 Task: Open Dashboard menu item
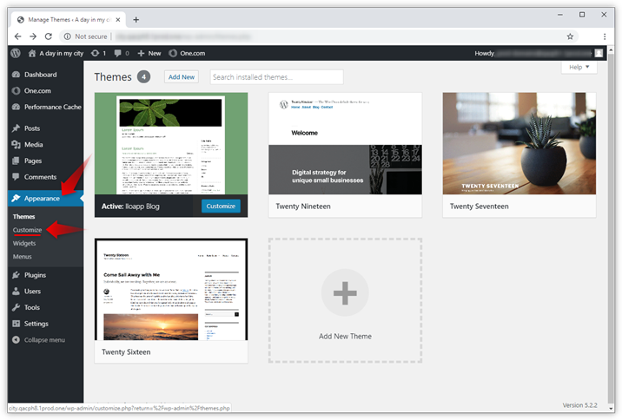(x=41, y=75)
